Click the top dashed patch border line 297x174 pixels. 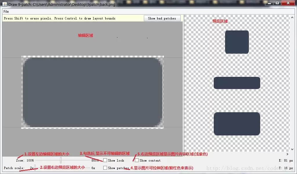(x=93, y=57)
